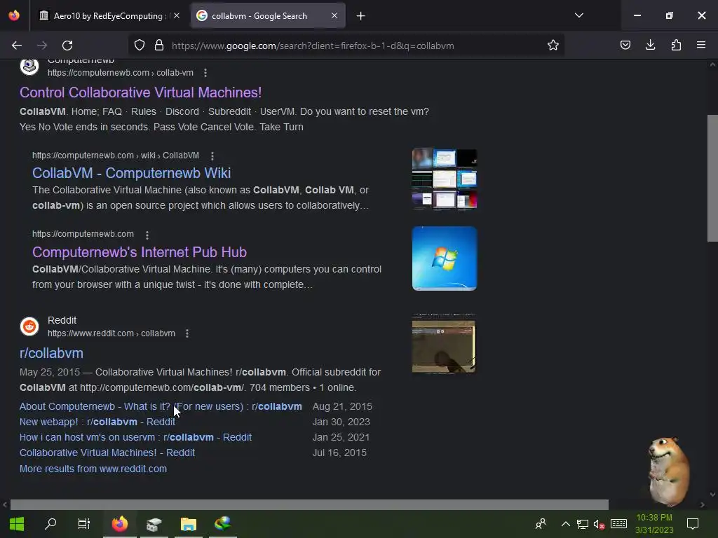Open the options menu beside reddit.com › collabvm
Screen dimensions: 718x538
coord(187,333)
